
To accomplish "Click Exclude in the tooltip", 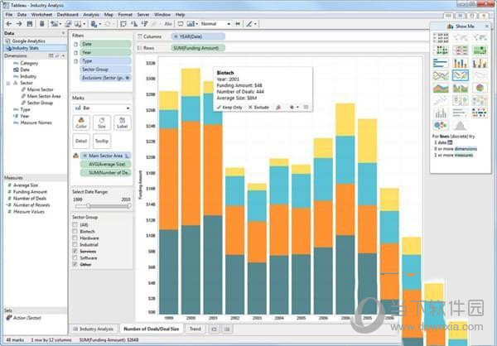I will tap(258, 108).
